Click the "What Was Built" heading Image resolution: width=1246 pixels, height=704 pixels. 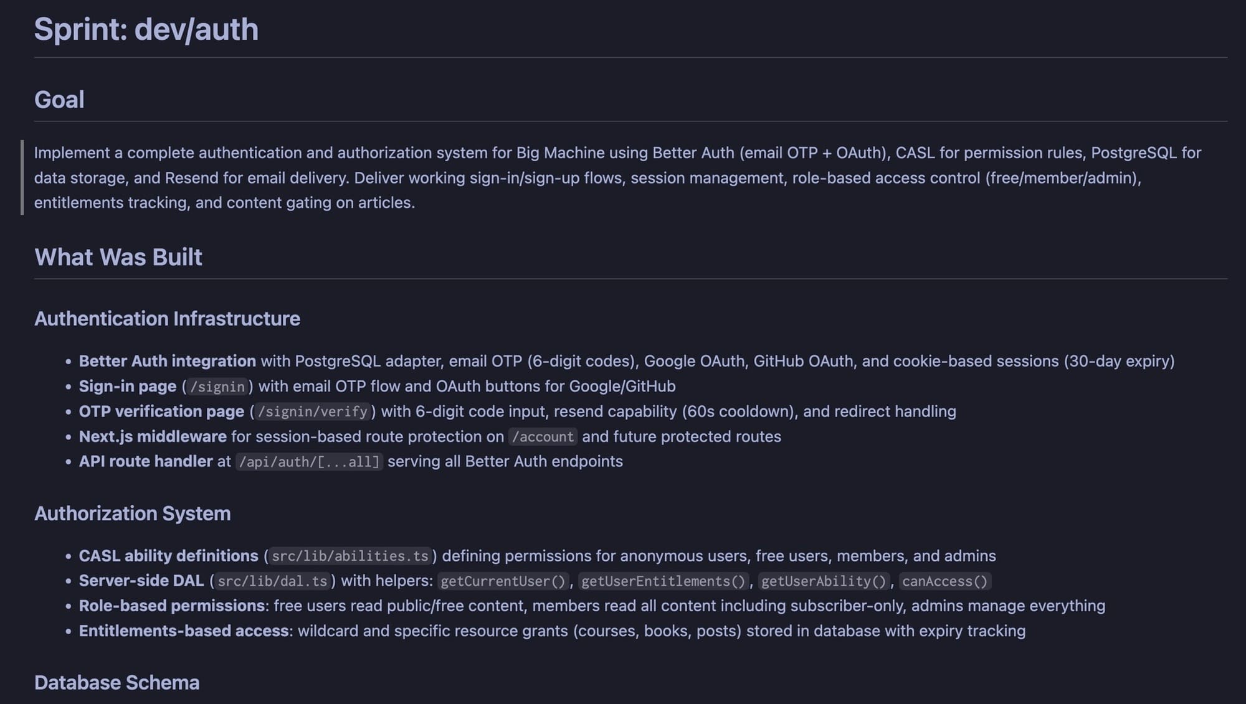point(118,257)
